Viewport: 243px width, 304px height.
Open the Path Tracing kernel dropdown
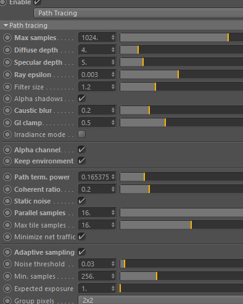click(138, 13)
